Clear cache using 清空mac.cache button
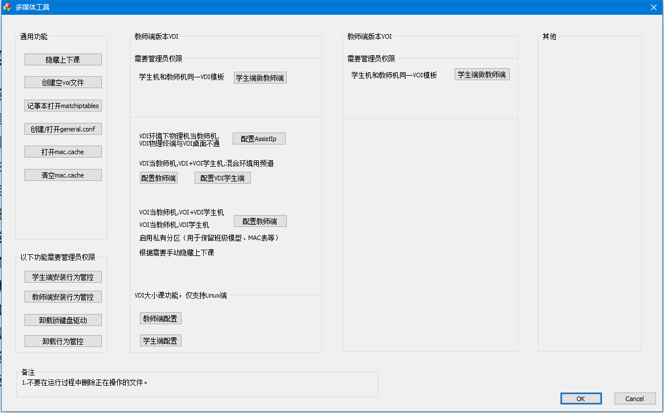Screen dimensions: 664x413 click(x=63, y=175)
